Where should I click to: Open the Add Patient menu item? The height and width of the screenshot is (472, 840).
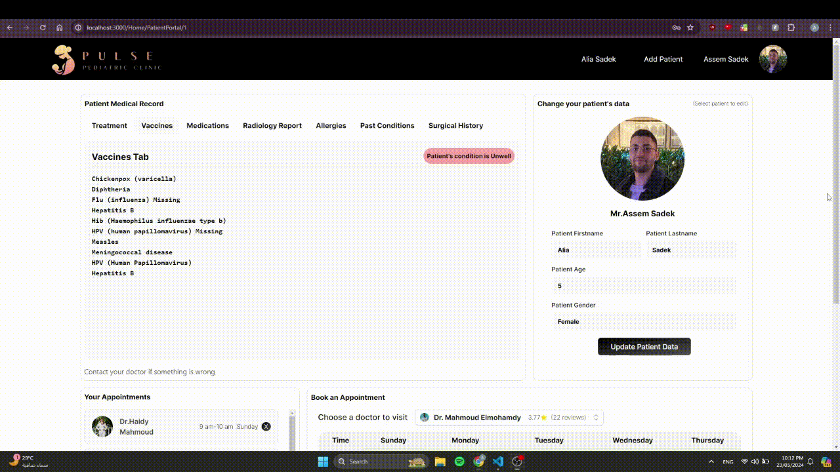click(663, 59)
